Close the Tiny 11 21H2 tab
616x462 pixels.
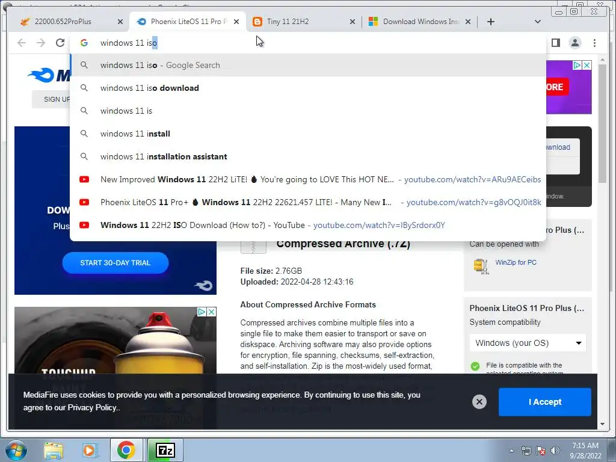tap(353, 22)
